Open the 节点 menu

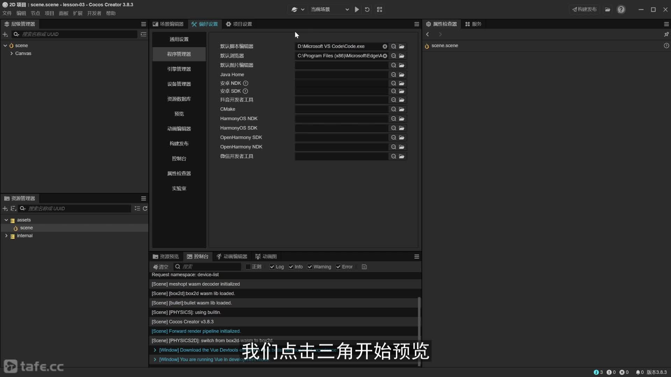[35, 13]
